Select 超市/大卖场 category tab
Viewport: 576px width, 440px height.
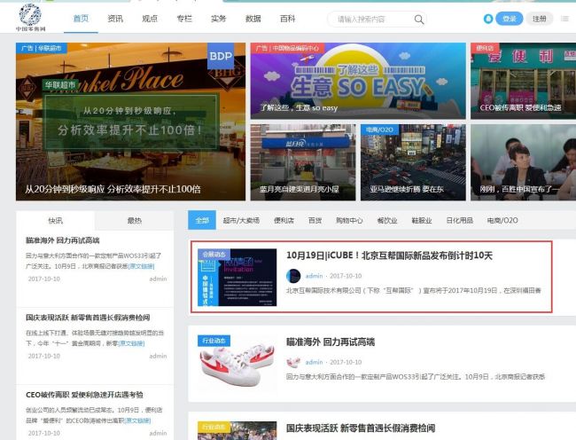[241, 220]
